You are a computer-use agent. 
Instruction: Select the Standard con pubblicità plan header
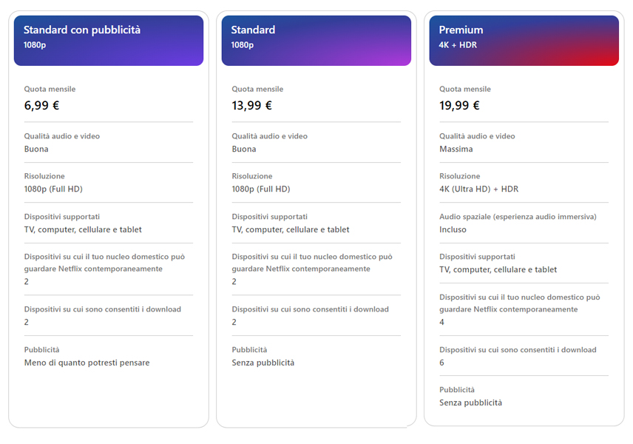click(108, 40)
